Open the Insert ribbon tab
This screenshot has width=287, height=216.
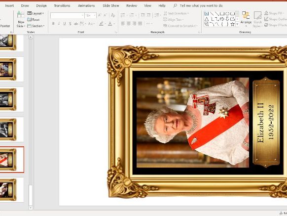click(9, 6)
